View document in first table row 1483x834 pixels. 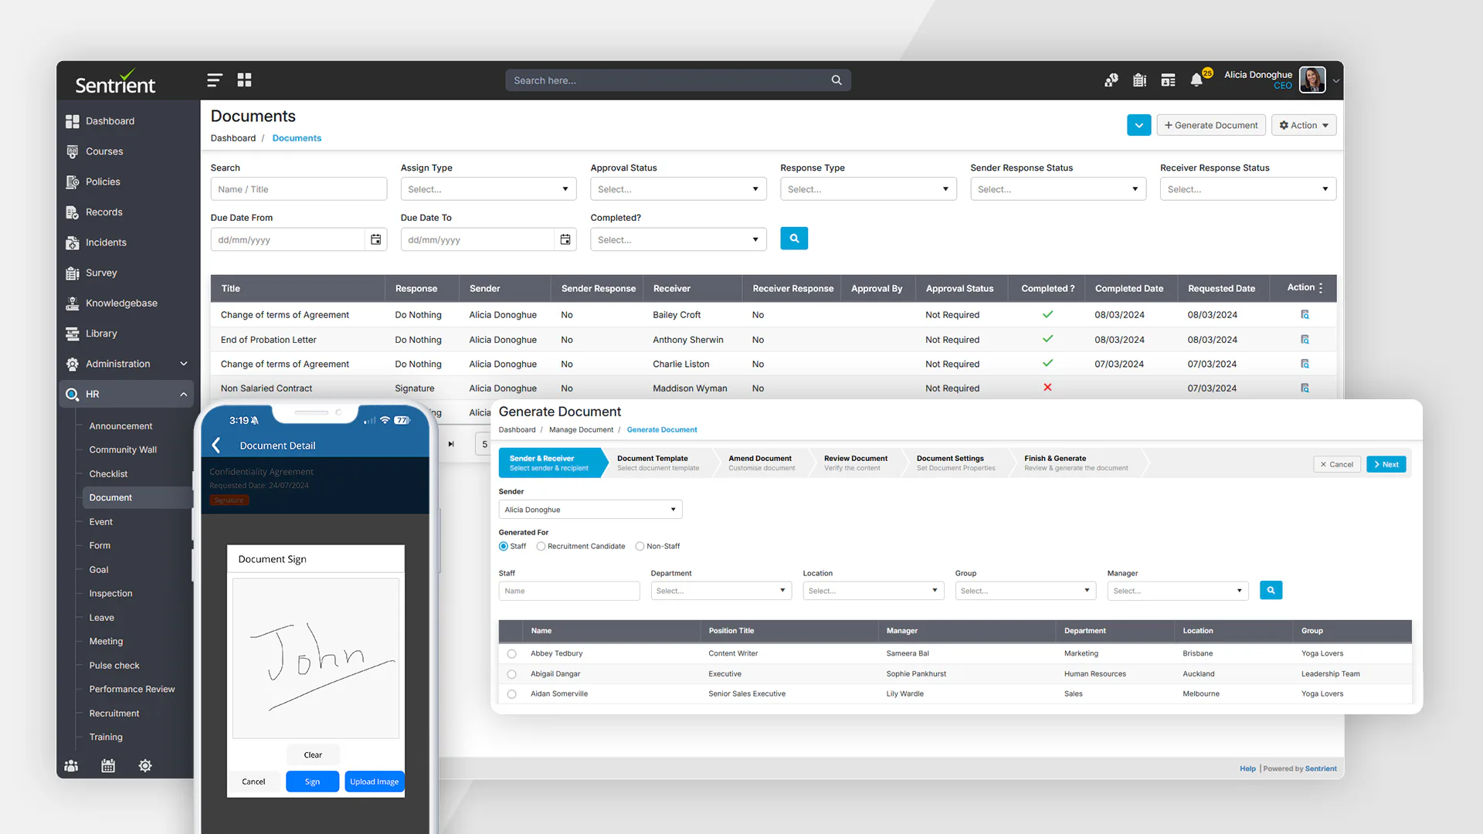click(1305, 314)
